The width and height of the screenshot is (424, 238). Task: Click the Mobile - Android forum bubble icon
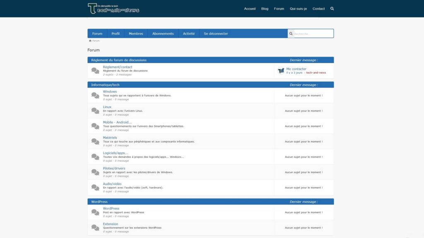94,126
